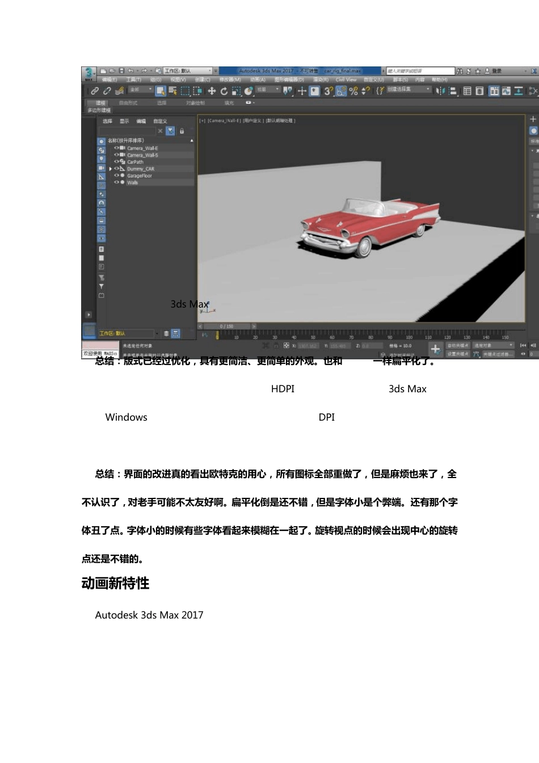
Task: Select the Scale tool
Action: (x=236, y=91)
